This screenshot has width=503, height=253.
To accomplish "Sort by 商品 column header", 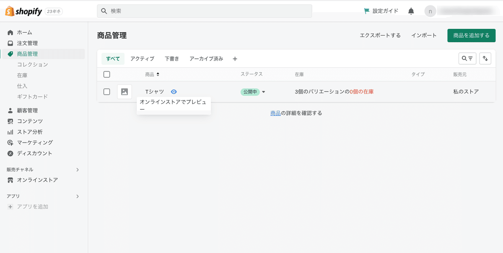I will pos(152,74).
